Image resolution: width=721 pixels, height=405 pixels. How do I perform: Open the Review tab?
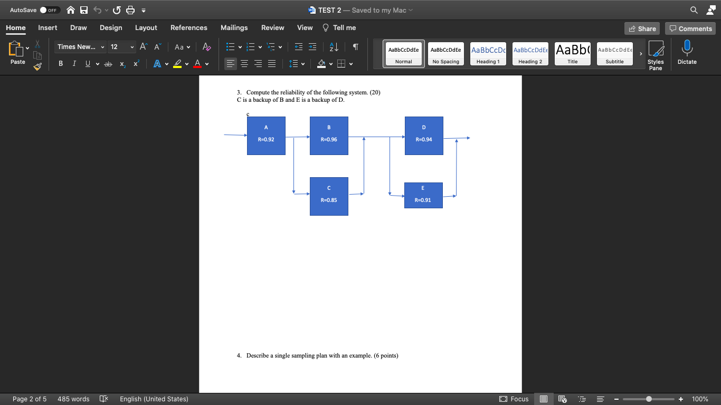tap(272, 27)
